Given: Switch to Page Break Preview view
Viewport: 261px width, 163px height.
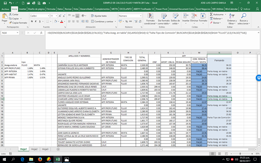Looking at the screenshot, I should [x=226, y=154].
